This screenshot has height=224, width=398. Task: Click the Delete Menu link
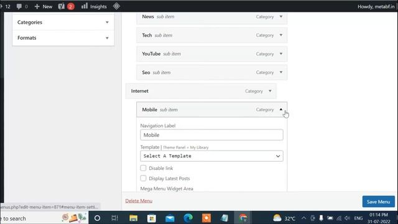click(139, 200)
